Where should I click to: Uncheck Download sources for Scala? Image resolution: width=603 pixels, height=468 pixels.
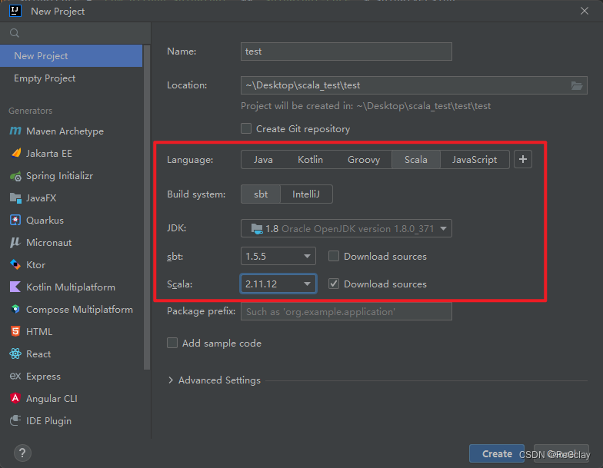pos(334,284)
